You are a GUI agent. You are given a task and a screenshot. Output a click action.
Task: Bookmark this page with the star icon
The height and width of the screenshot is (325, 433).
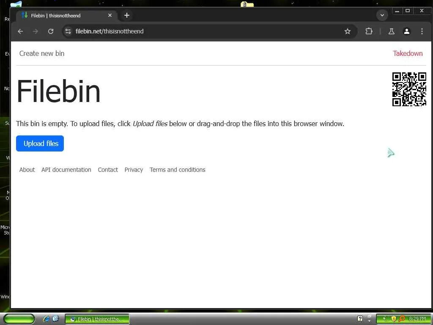click(x=348, y=31)
